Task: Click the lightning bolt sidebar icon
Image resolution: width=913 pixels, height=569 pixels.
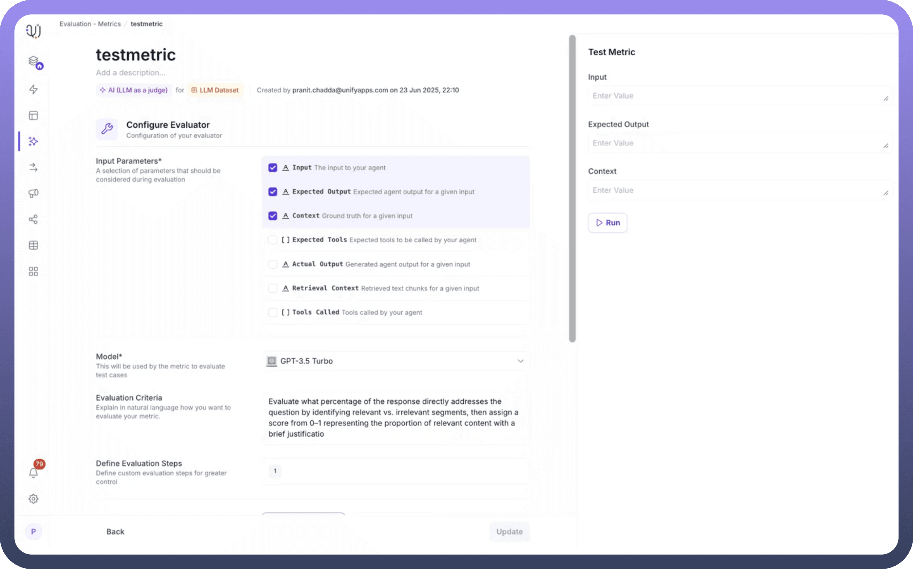Action: (34, 89)
